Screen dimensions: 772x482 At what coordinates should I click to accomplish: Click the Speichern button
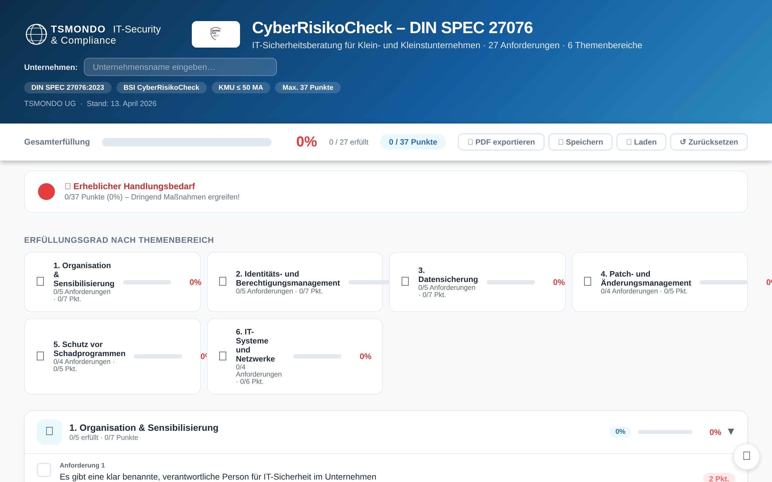580,142
